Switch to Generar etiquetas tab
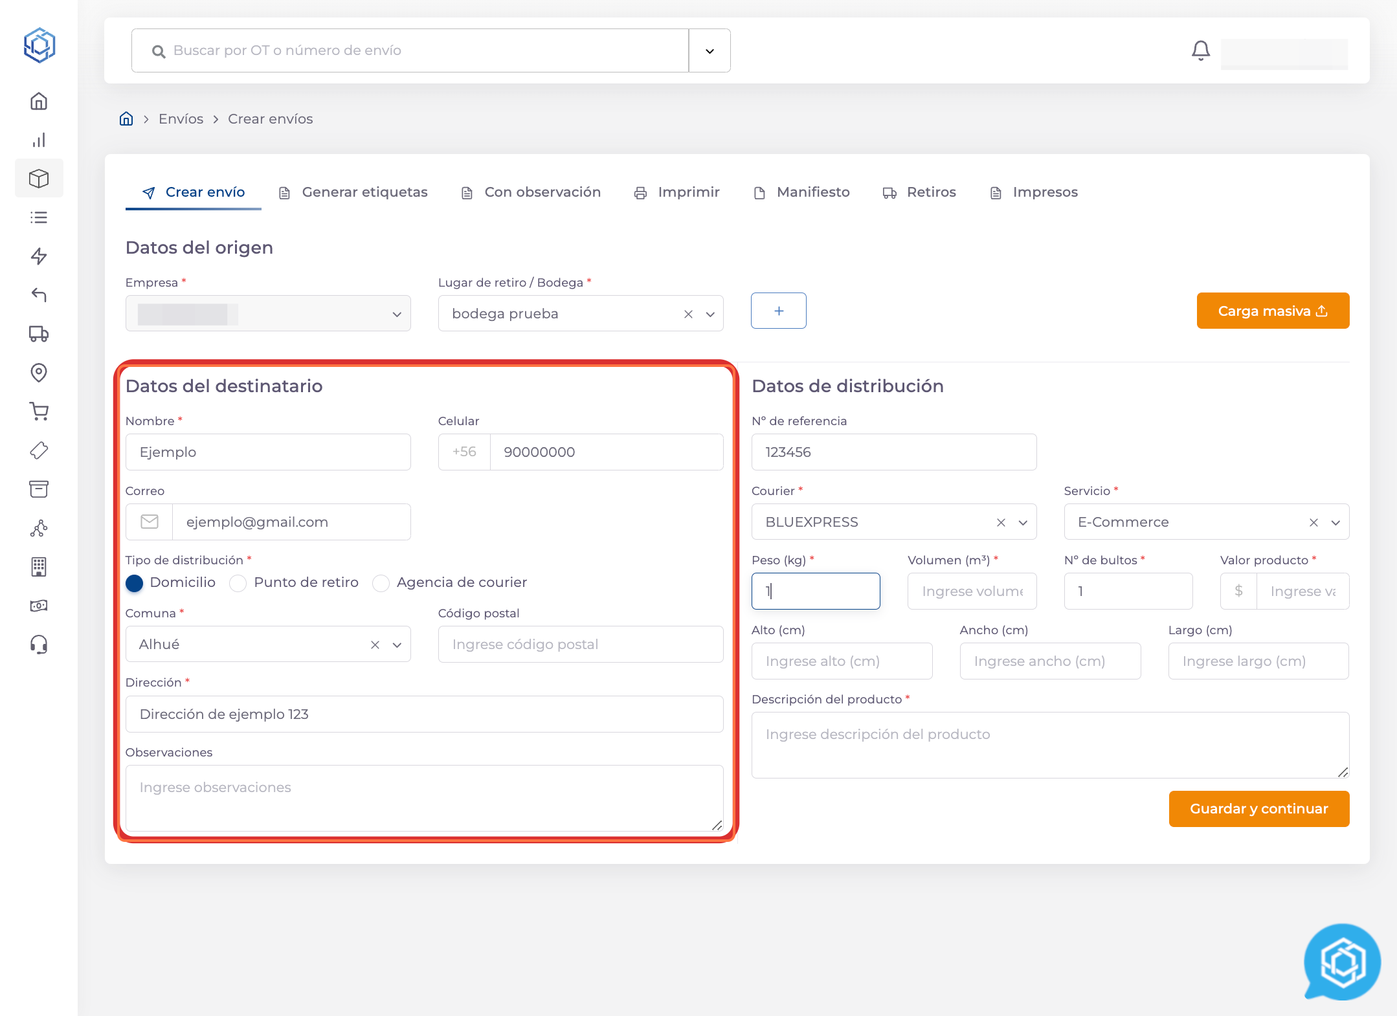 (x=353, y=192)
